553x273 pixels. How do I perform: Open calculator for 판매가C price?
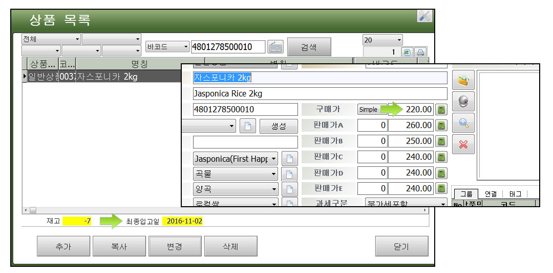440,157
